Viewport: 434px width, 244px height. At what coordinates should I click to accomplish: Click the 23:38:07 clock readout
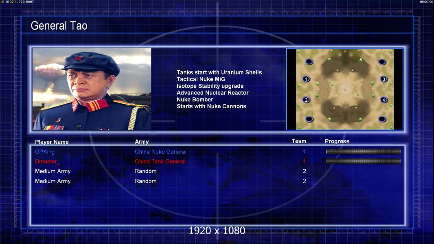(x=27, y=2)
